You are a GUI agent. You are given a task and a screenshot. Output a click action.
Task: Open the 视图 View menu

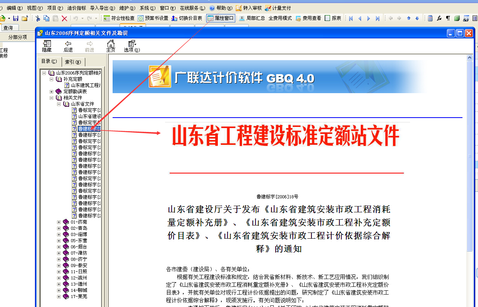[35, 8]
